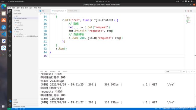Clear the output panel icon
Image resolution: width=196 pixels, height=110 pixels.
coord(184,72)
